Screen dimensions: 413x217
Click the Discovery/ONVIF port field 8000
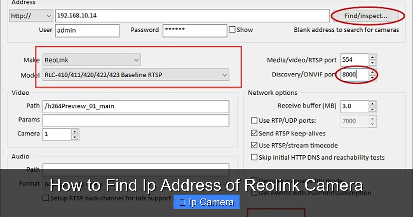[x=354, y=74]
